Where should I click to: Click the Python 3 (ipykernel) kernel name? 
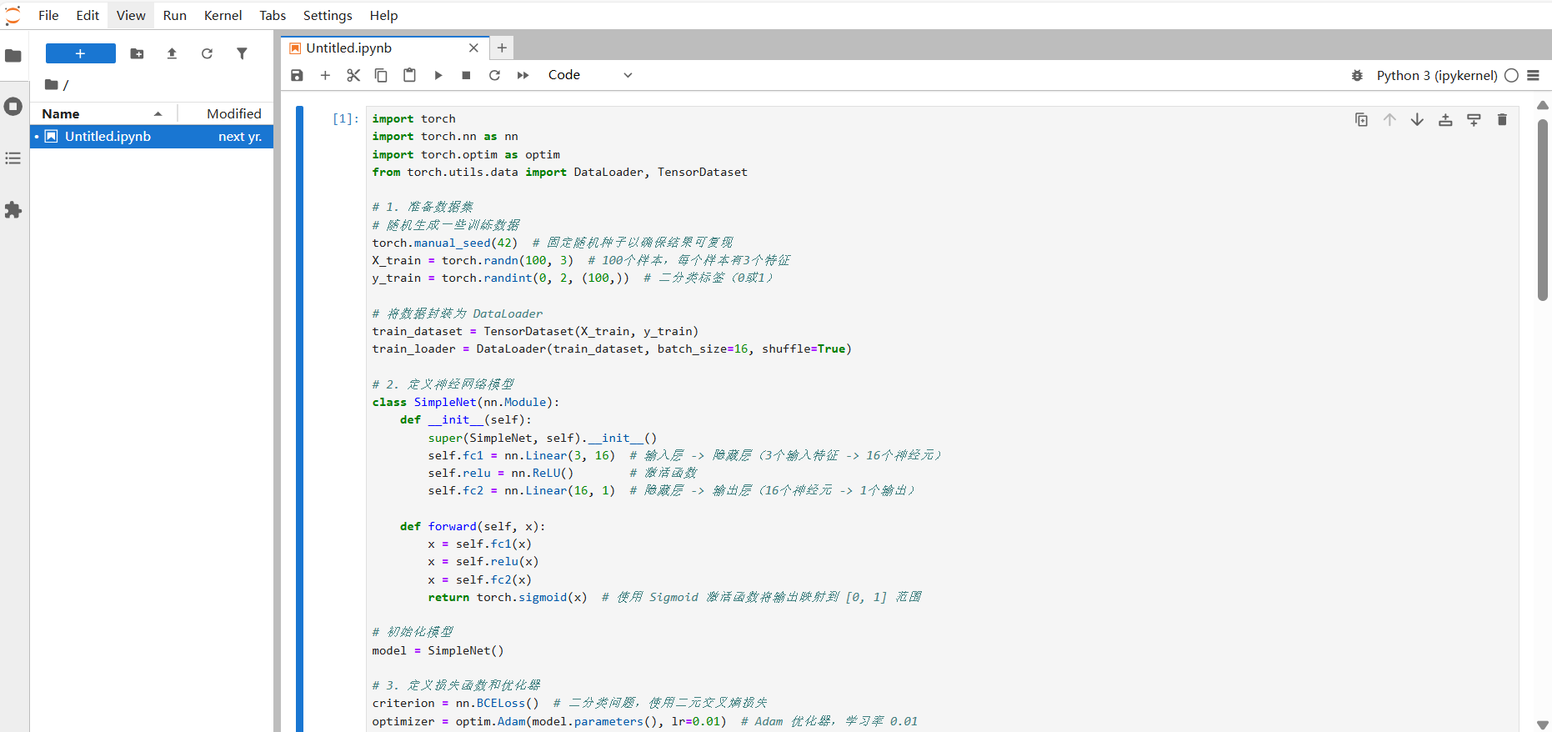[x=1436, y=75]
